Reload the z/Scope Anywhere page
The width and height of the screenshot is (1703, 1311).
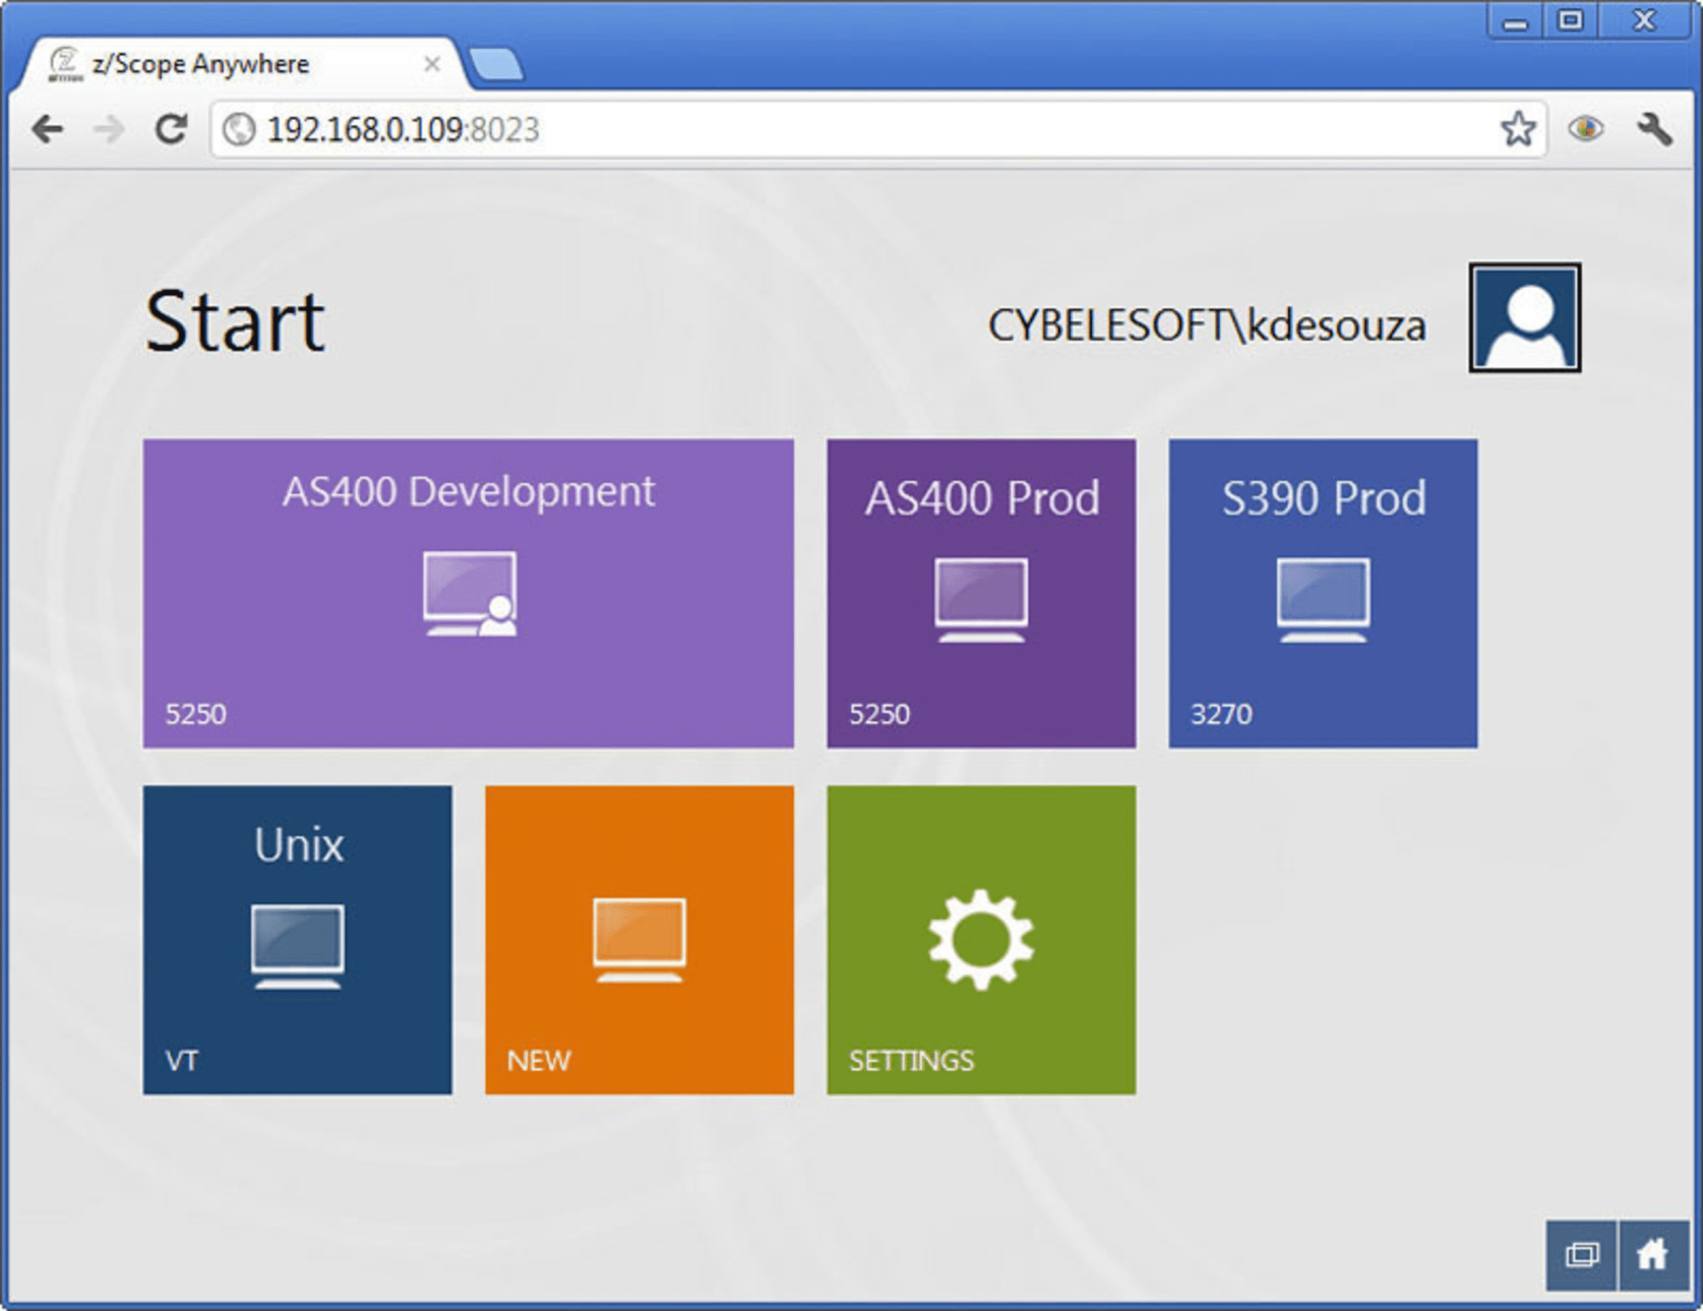170,129
